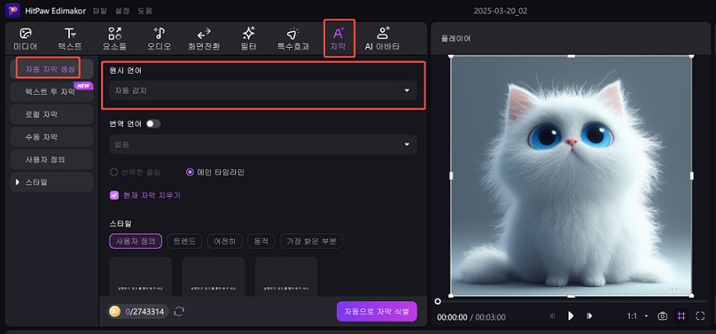Step to the previous frame

point(552,315)
